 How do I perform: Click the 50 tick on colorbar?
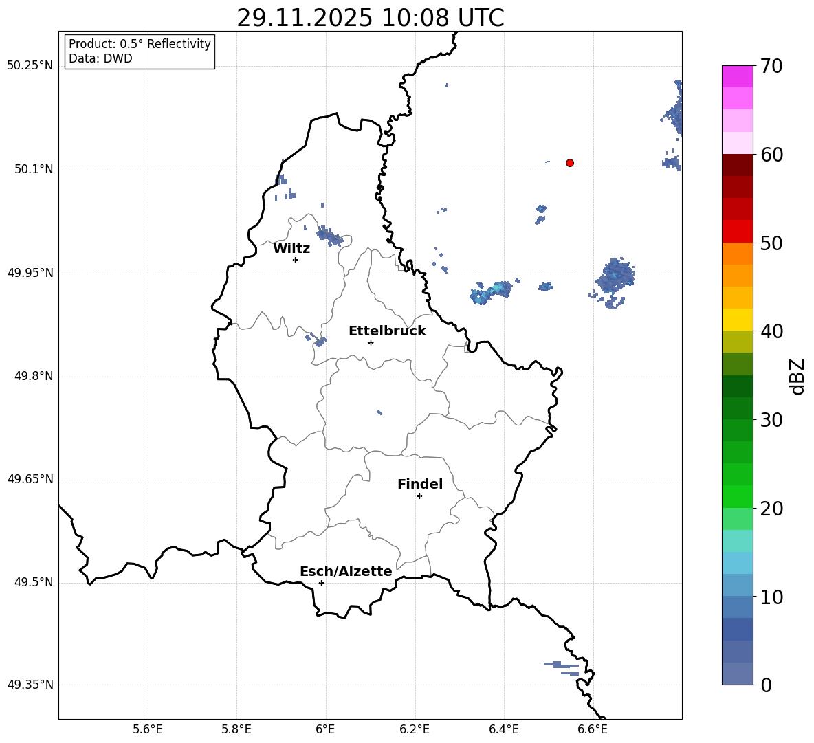coord(771,243)
